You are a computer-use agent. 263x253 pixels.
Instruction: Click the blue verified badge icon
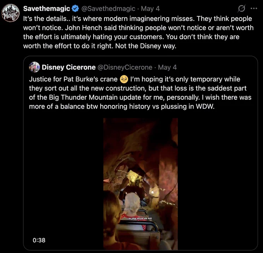pyautogui.click(x=75, y=9)
